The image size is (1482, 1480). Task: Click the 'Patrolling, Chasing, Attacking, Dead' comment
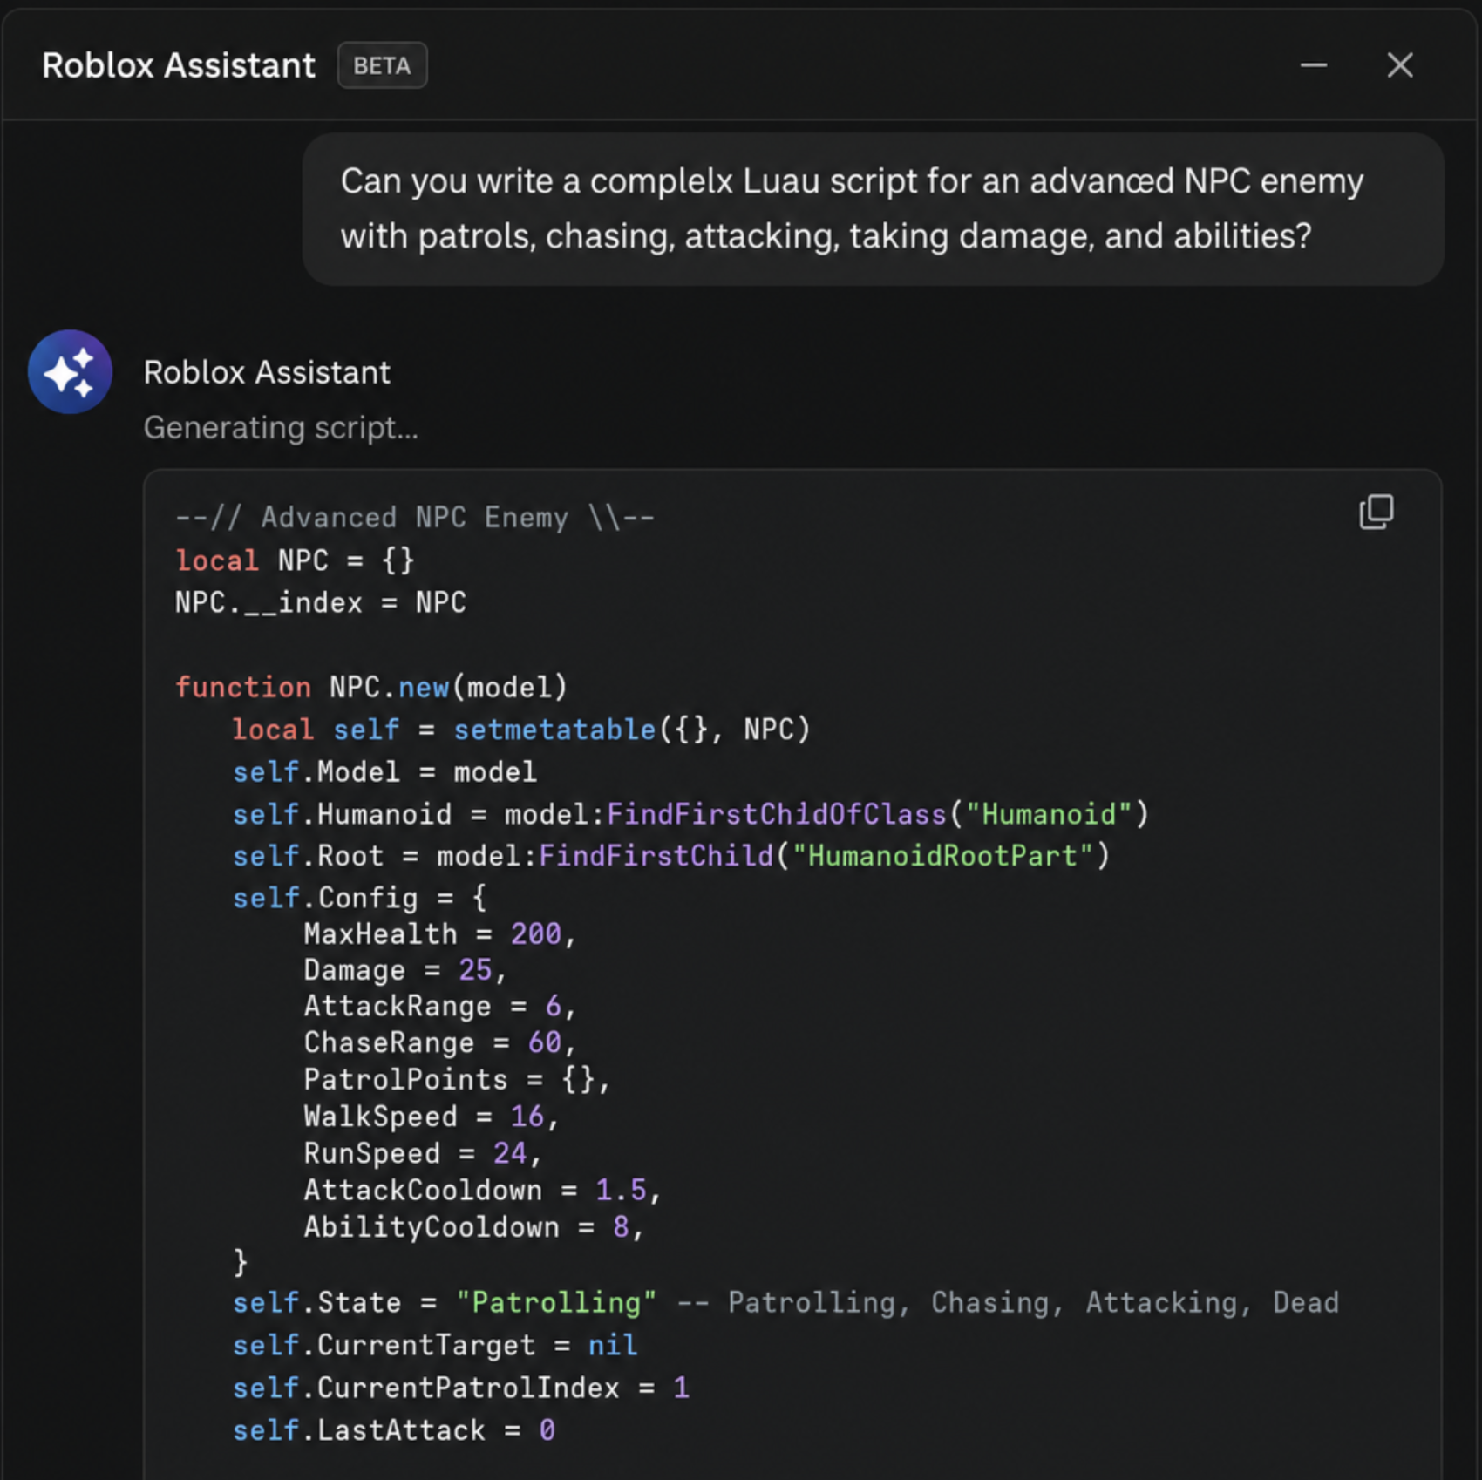pyautogui.click(x=1008, y=1302)
